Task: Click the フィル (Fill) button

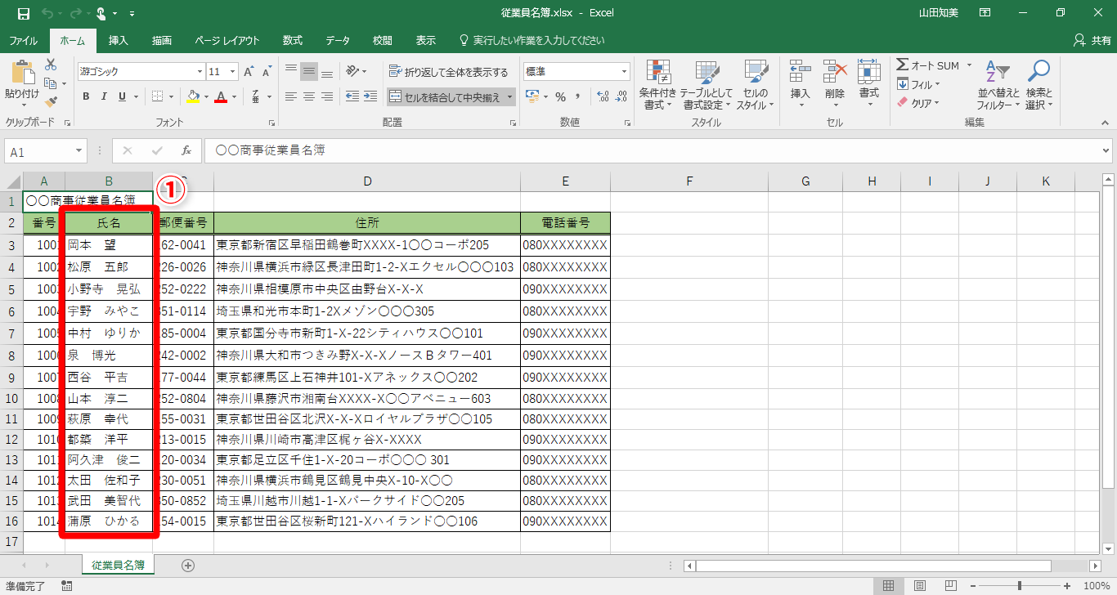Action: click(x=919, y=84)
